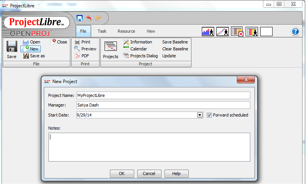Open the Projects Dialog icon
The image size is (306, 185).
pyautogui.click(x=126, y=56)
